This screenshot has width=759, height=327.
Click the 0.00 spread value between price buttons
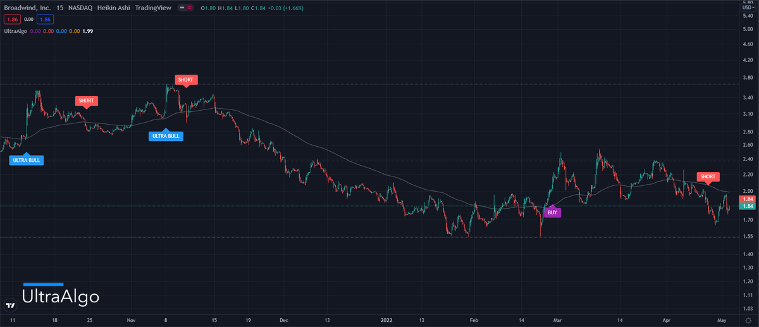27,20
